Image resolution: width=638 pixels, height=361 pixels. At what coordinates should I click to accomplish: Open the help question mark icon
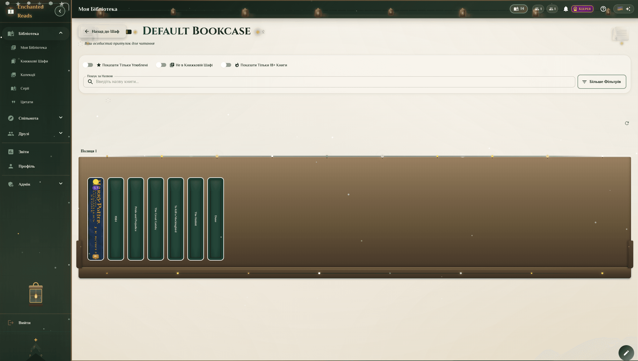coord(603,9)
